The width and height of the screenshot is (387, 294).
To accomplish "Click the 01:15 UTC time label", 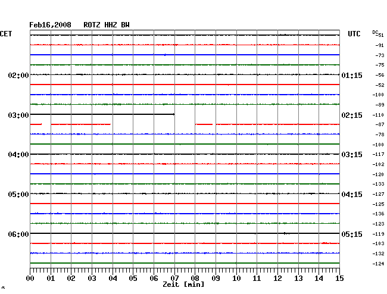I will point(352,75).
